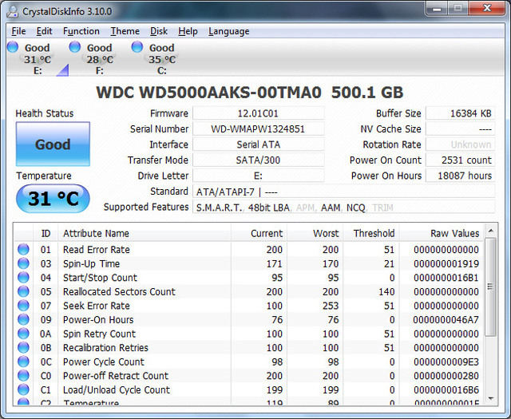
Task: Click the Transfer Mode field SATA/300
Action: click(x=258, y=160)
